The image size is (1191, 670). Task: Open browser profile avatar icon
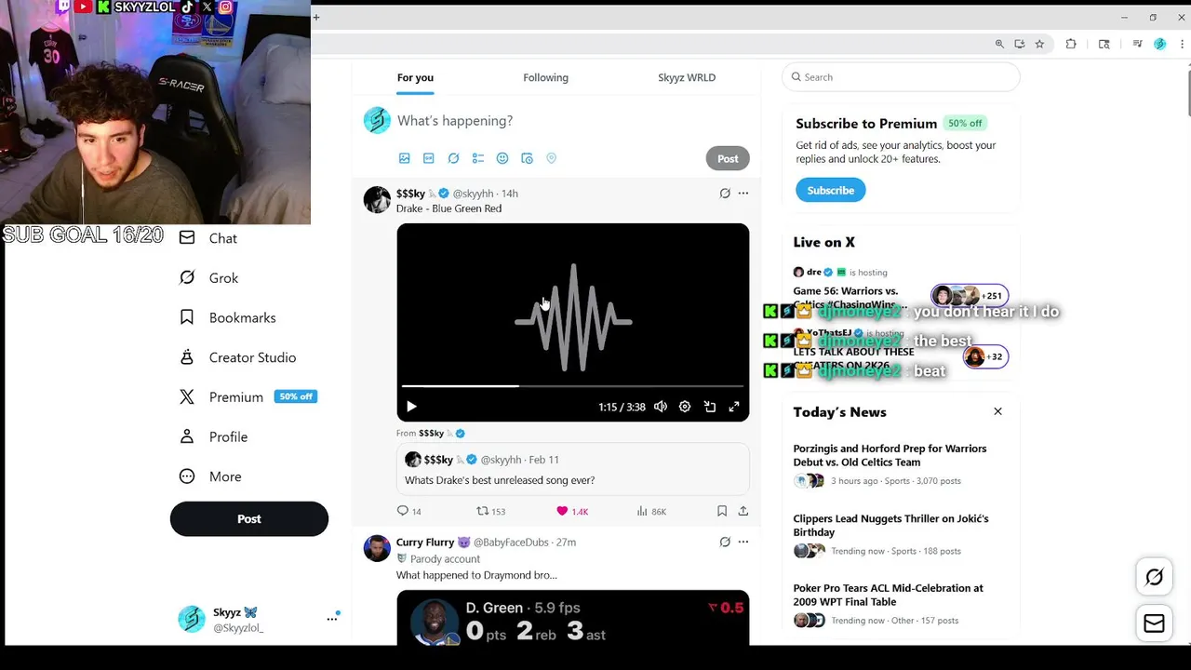click(1159, 44)
